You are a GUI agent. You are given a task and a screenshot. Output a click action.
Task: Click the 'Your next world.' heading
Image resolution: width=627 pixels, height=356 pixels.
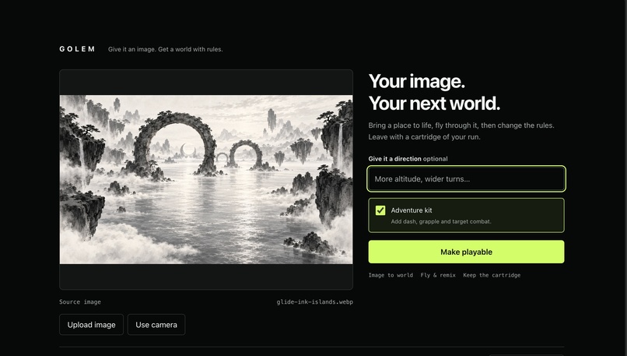click(x=434, y=104)
